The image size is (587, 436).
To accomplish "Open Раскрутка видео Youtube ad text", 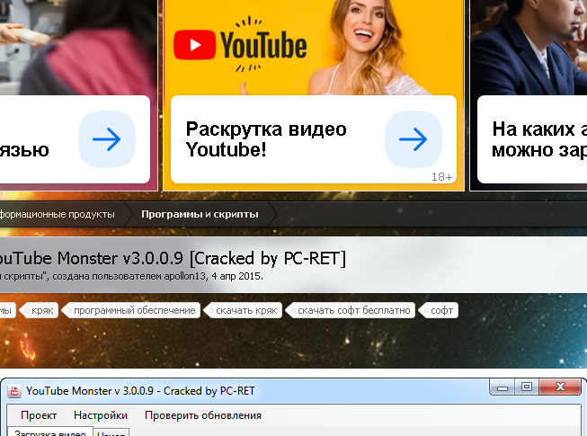I will [x=266, y=139].
